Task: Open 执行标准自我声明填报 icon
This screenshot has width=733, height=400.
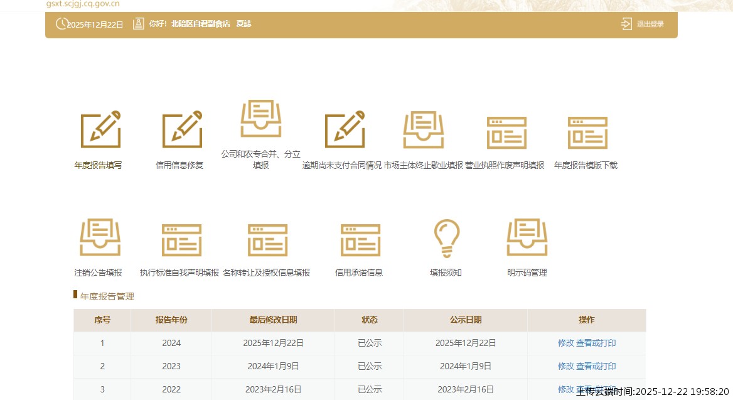Action: click(x=181, y=239)
